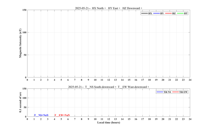Click the blue T__NS+NaN annotation text
The width and height of the screenshot is (210, 131).
click(41, 115)
